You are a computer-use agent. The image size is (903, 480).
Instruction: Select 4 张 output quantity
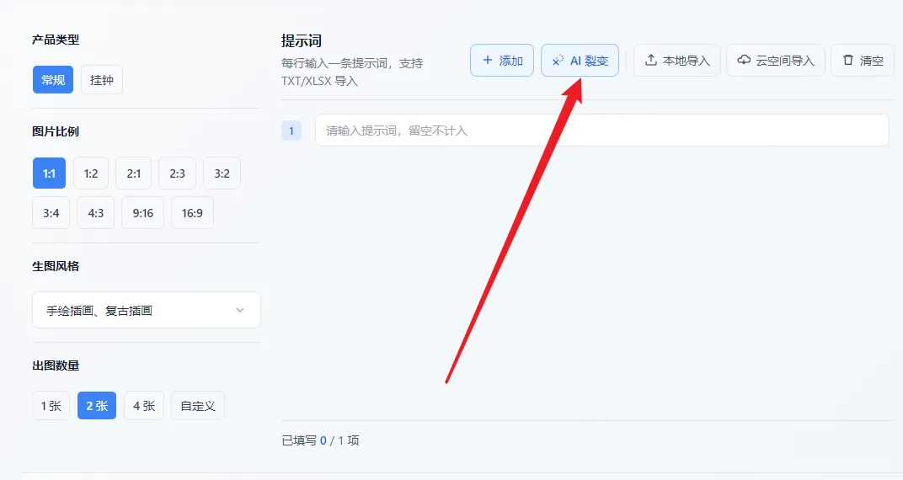coord(144,406)
